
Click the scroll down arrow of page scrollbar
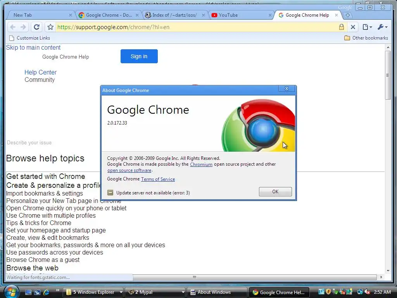click(388, 270)
